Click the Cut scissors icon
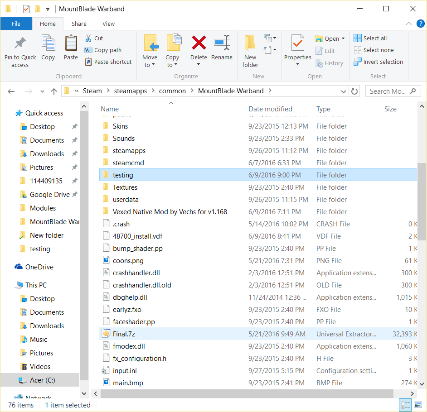Viewport: 427px width, 412px height. pos(88,38)
